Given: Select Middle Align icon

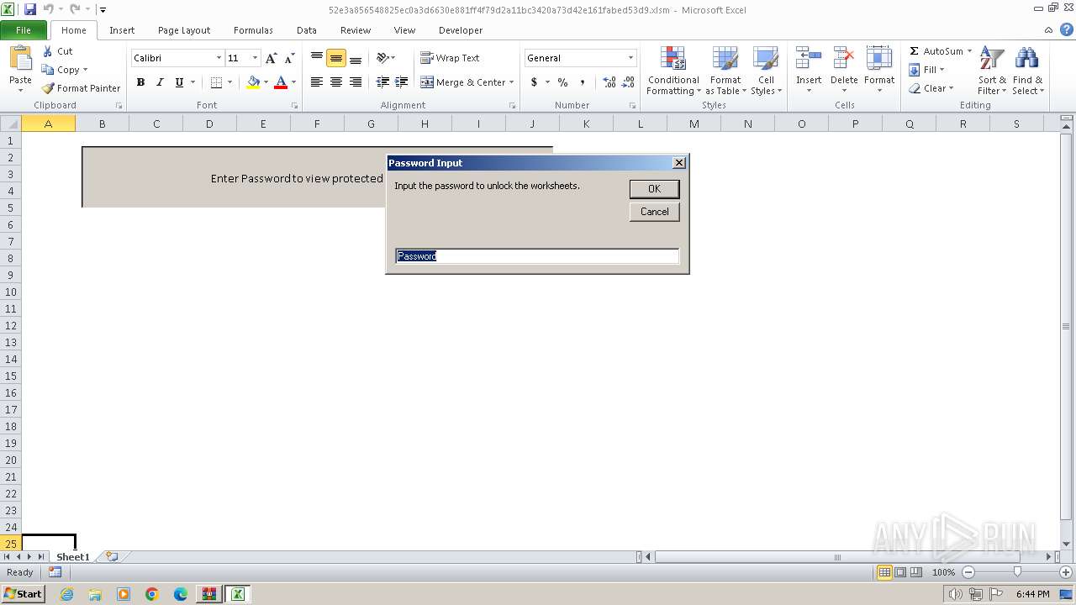Looking at the screenshot, I should click(x=336, y=58).
